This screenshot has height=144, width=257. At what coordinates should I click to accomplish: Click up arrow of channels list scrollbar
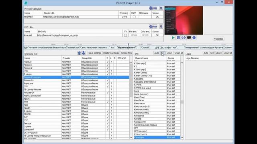pyautogui.click(x=131, y=62)
